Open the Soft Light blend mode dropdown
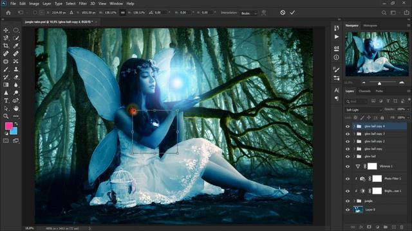Image resolution: width=412 pixels, height=231 pixels. point(364,110)
